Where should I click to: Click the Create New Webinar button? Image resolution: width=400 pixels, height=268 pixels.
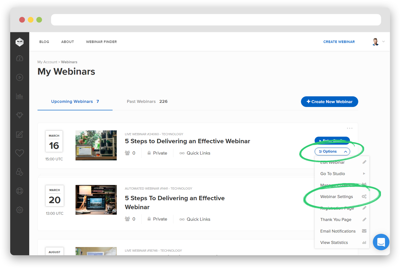[x=329, y=102]
